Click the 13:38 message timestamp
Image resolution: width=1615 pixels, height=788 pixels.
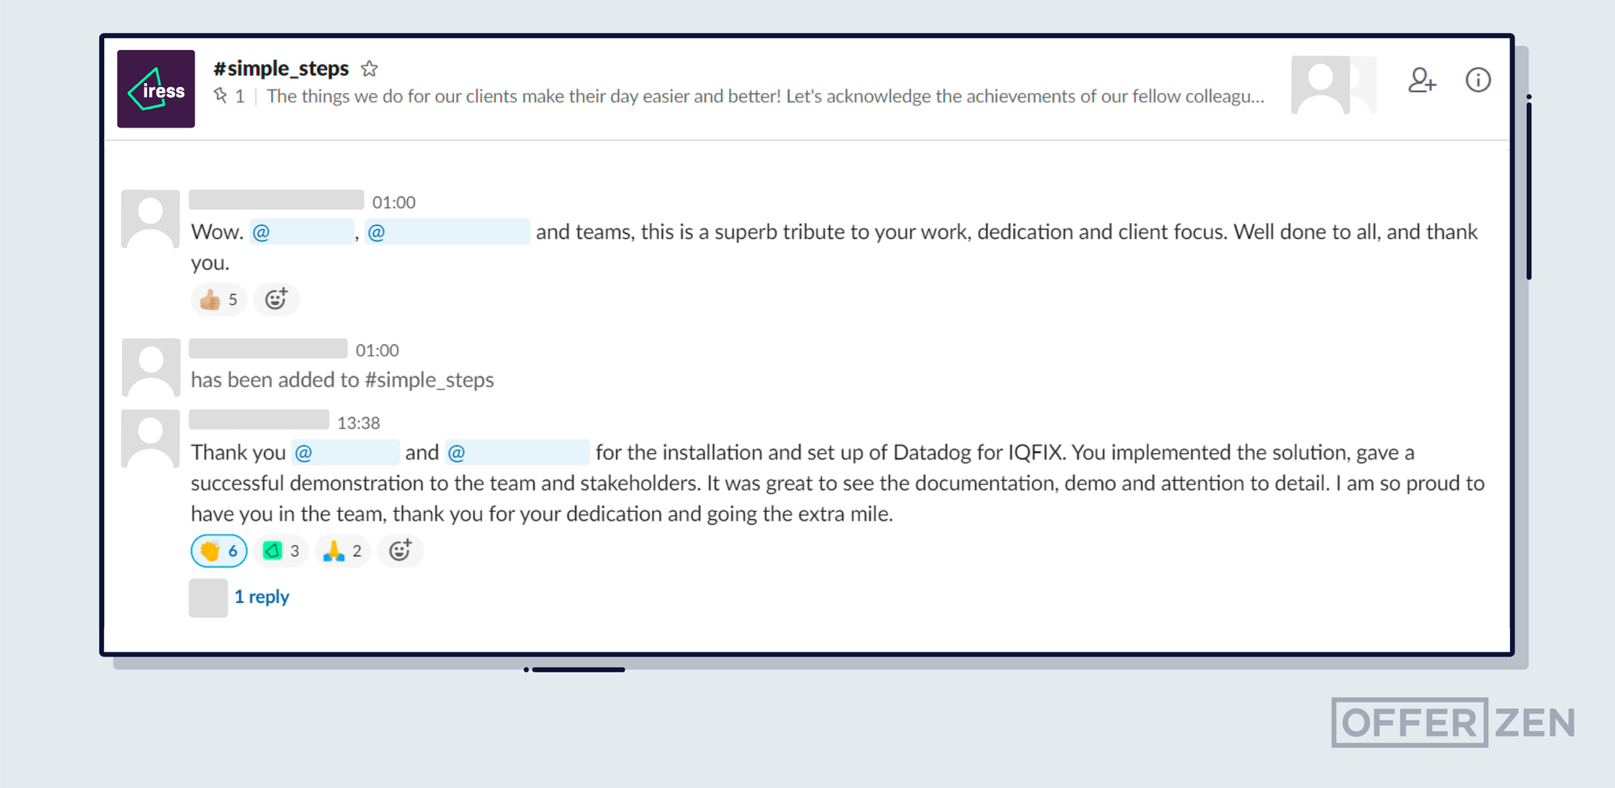coord(359,423)
